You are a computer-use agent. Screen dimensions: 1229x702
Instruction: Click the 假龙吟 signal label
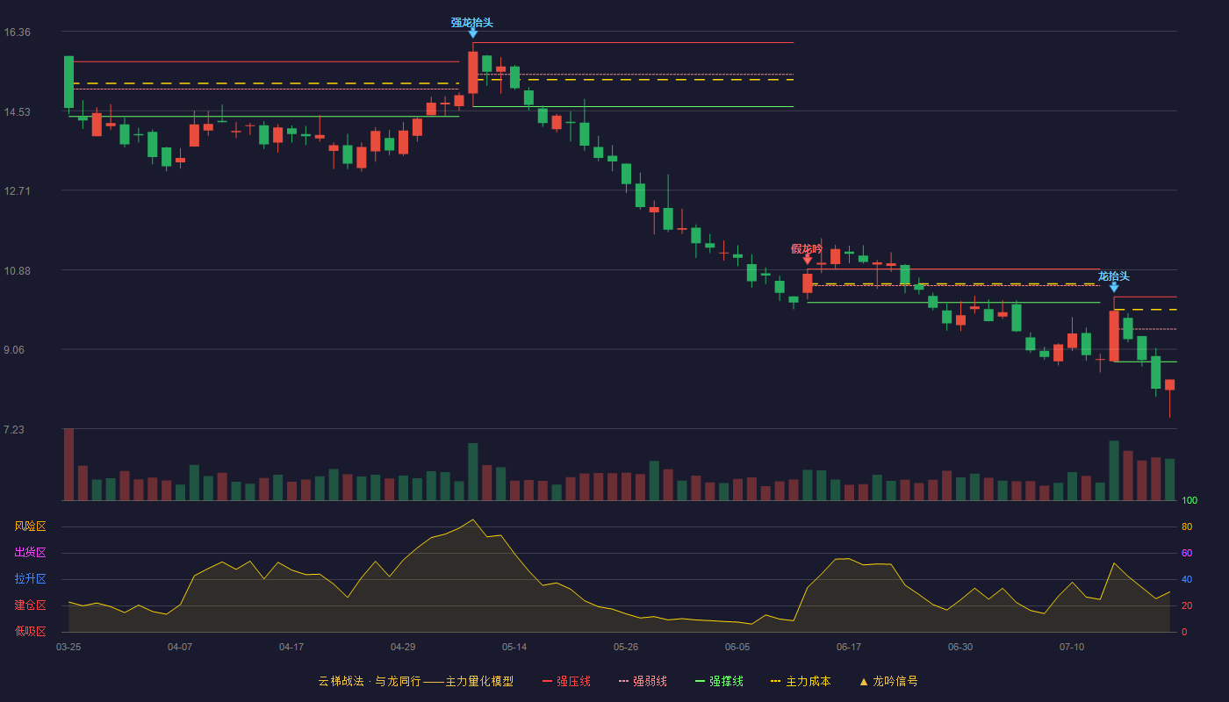807,249
